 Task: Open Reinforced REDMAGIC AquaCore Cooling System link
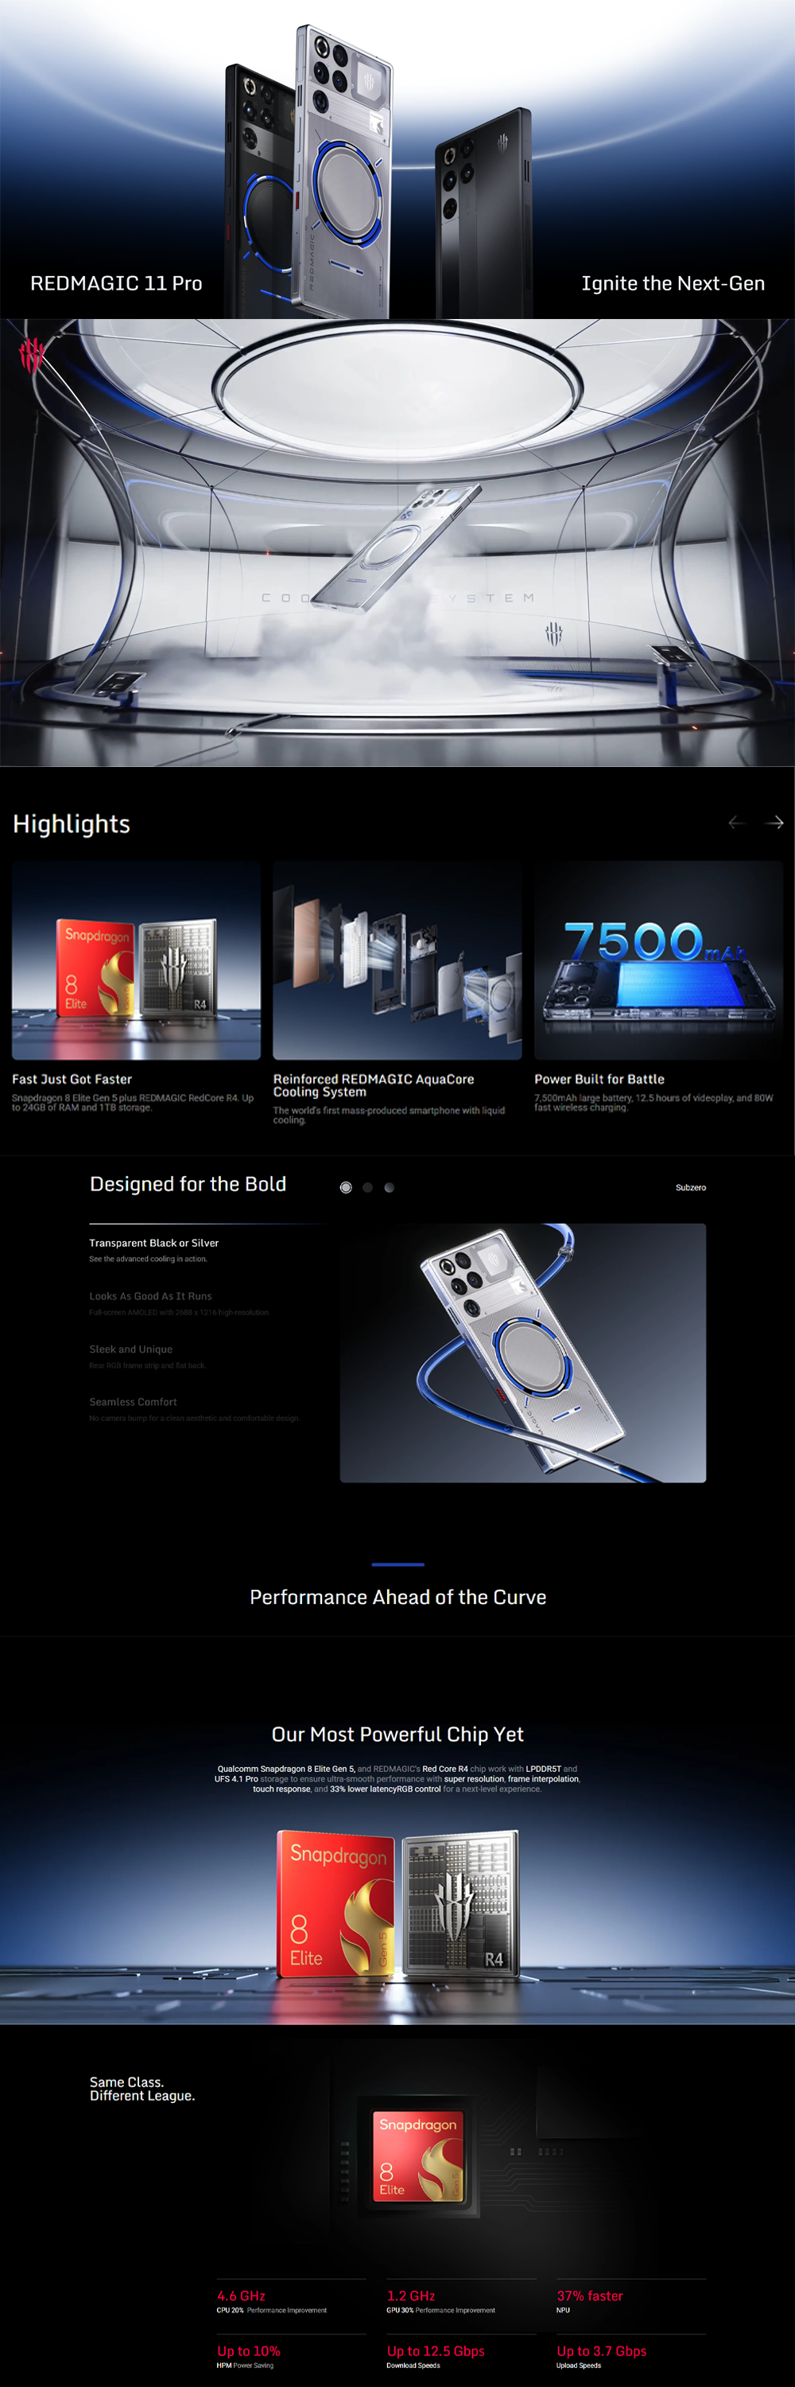pyautogui.click(x=373, y=1085)
